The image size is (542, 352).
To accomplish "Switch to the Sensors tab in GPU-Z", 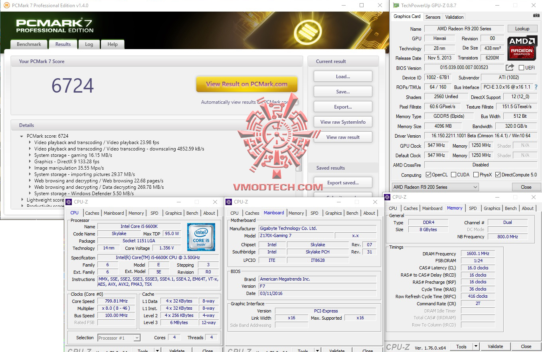I will 433,17.
